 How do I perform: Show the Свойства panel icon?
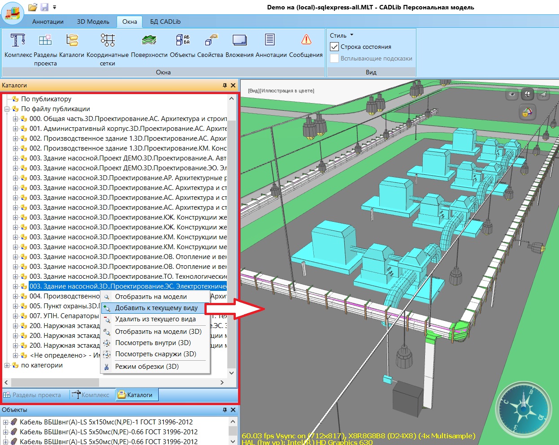tap(210, 40)
